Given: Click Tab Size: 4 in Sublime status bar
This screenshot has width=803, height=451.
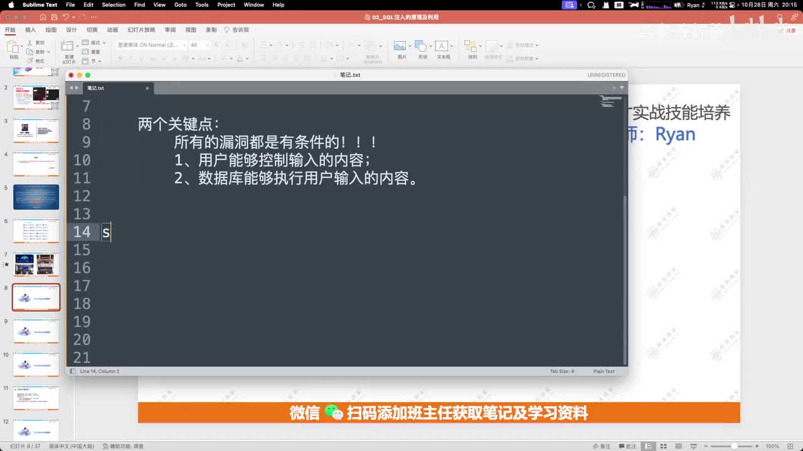Looking at the screenshot, I should click(562, 371).
